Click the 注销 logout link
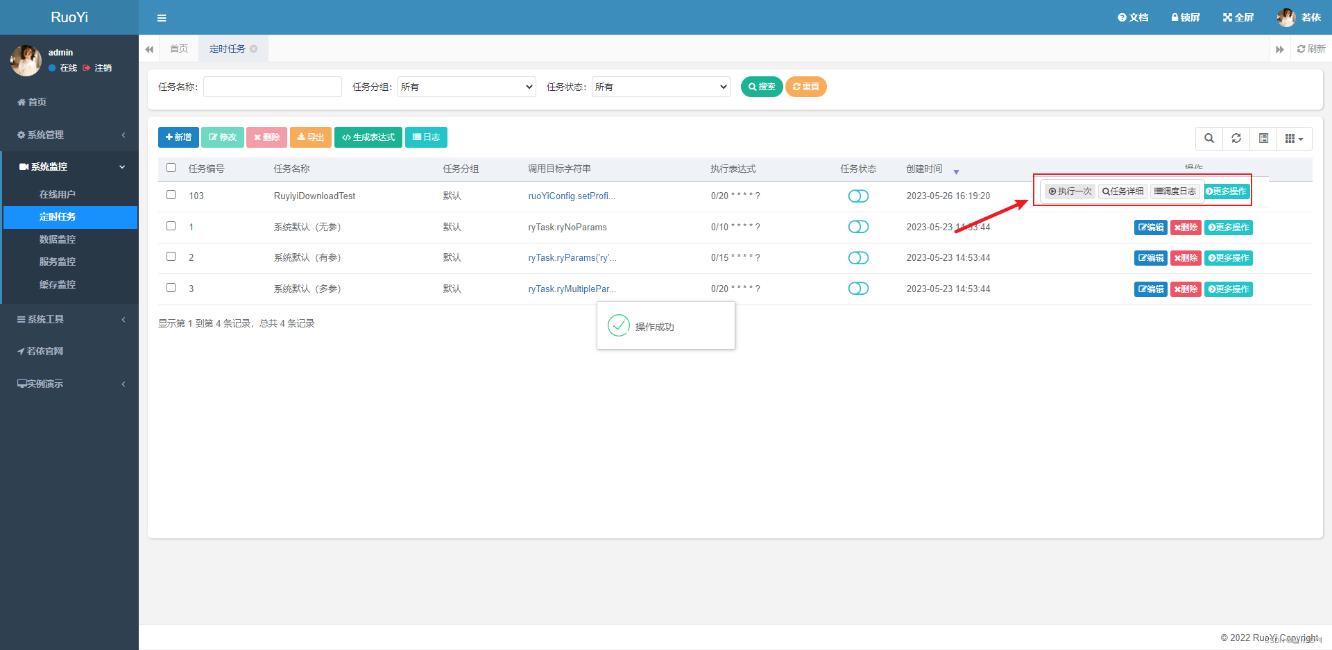Image resolution: width=1332 pixels, height=650 pixels. [x=97, y=68]
